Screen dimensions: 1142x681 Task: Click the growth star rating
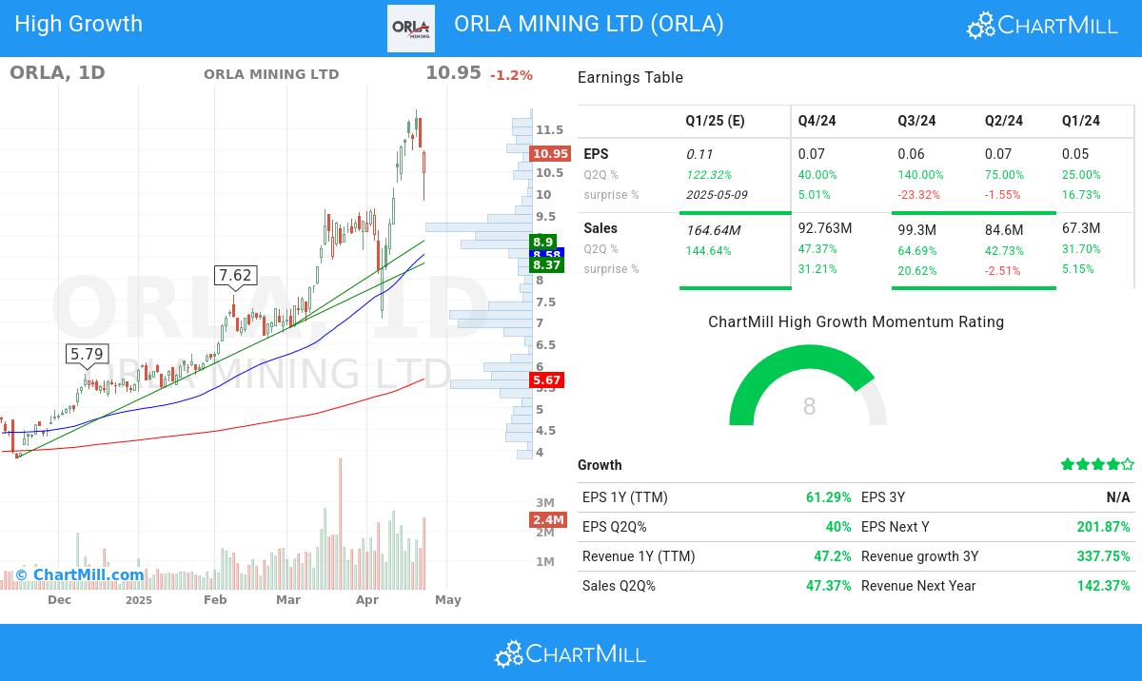[1097, 464]
